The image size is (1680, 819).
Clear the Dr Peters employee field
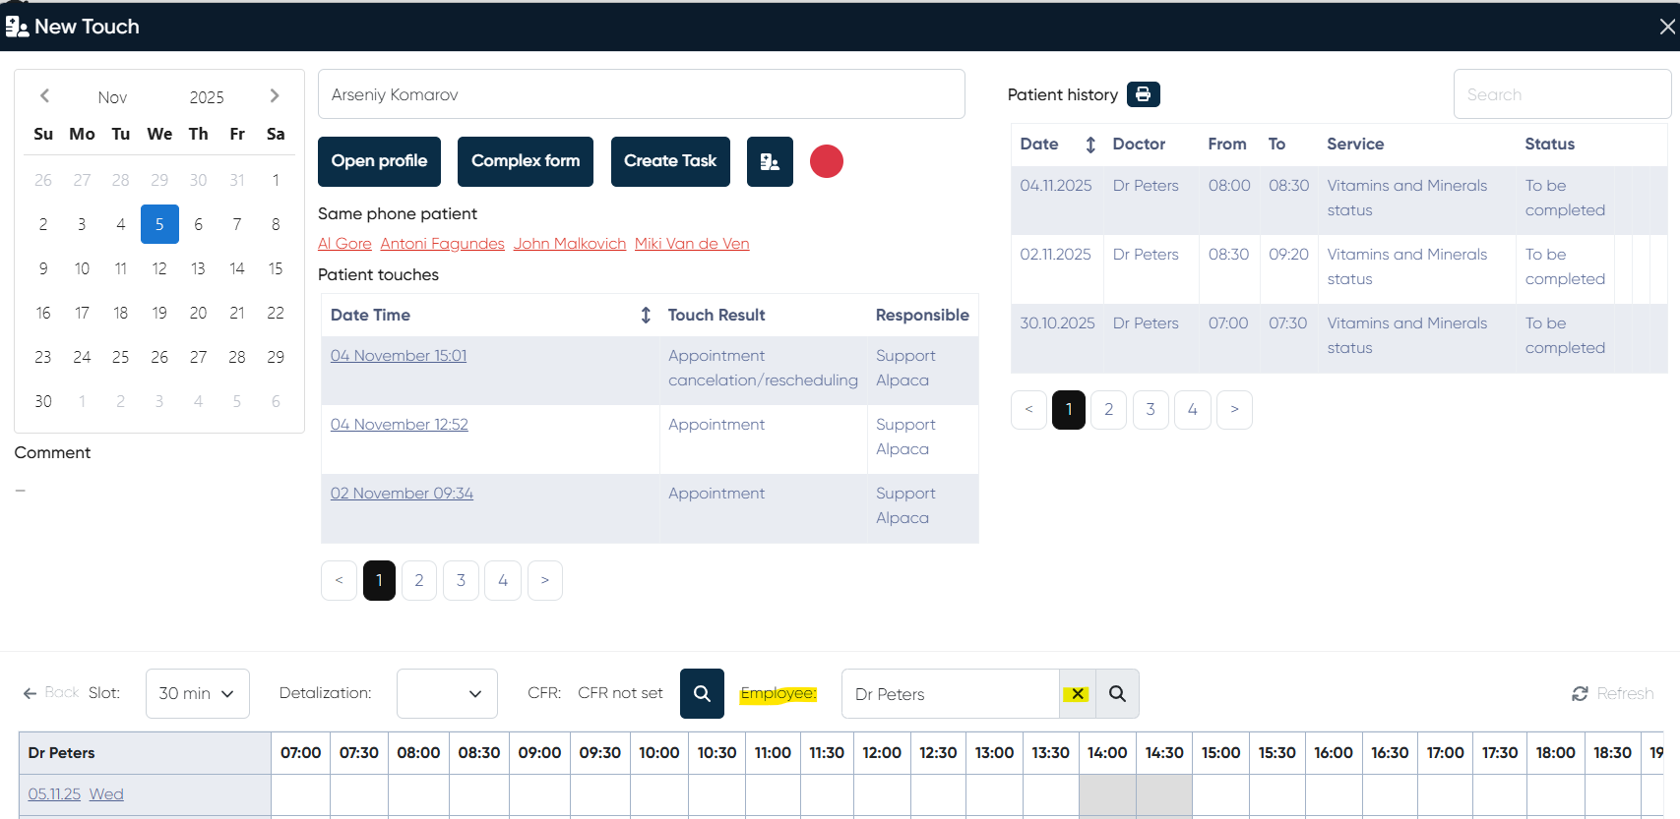coord(1078,694)
